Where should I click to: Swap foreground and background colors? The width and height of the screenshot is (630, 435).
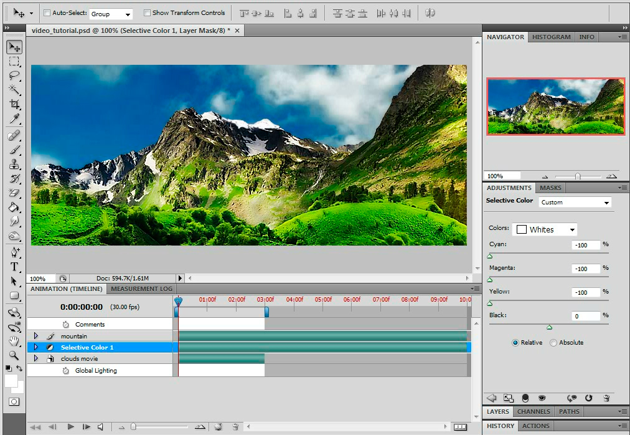coord(19,368)
